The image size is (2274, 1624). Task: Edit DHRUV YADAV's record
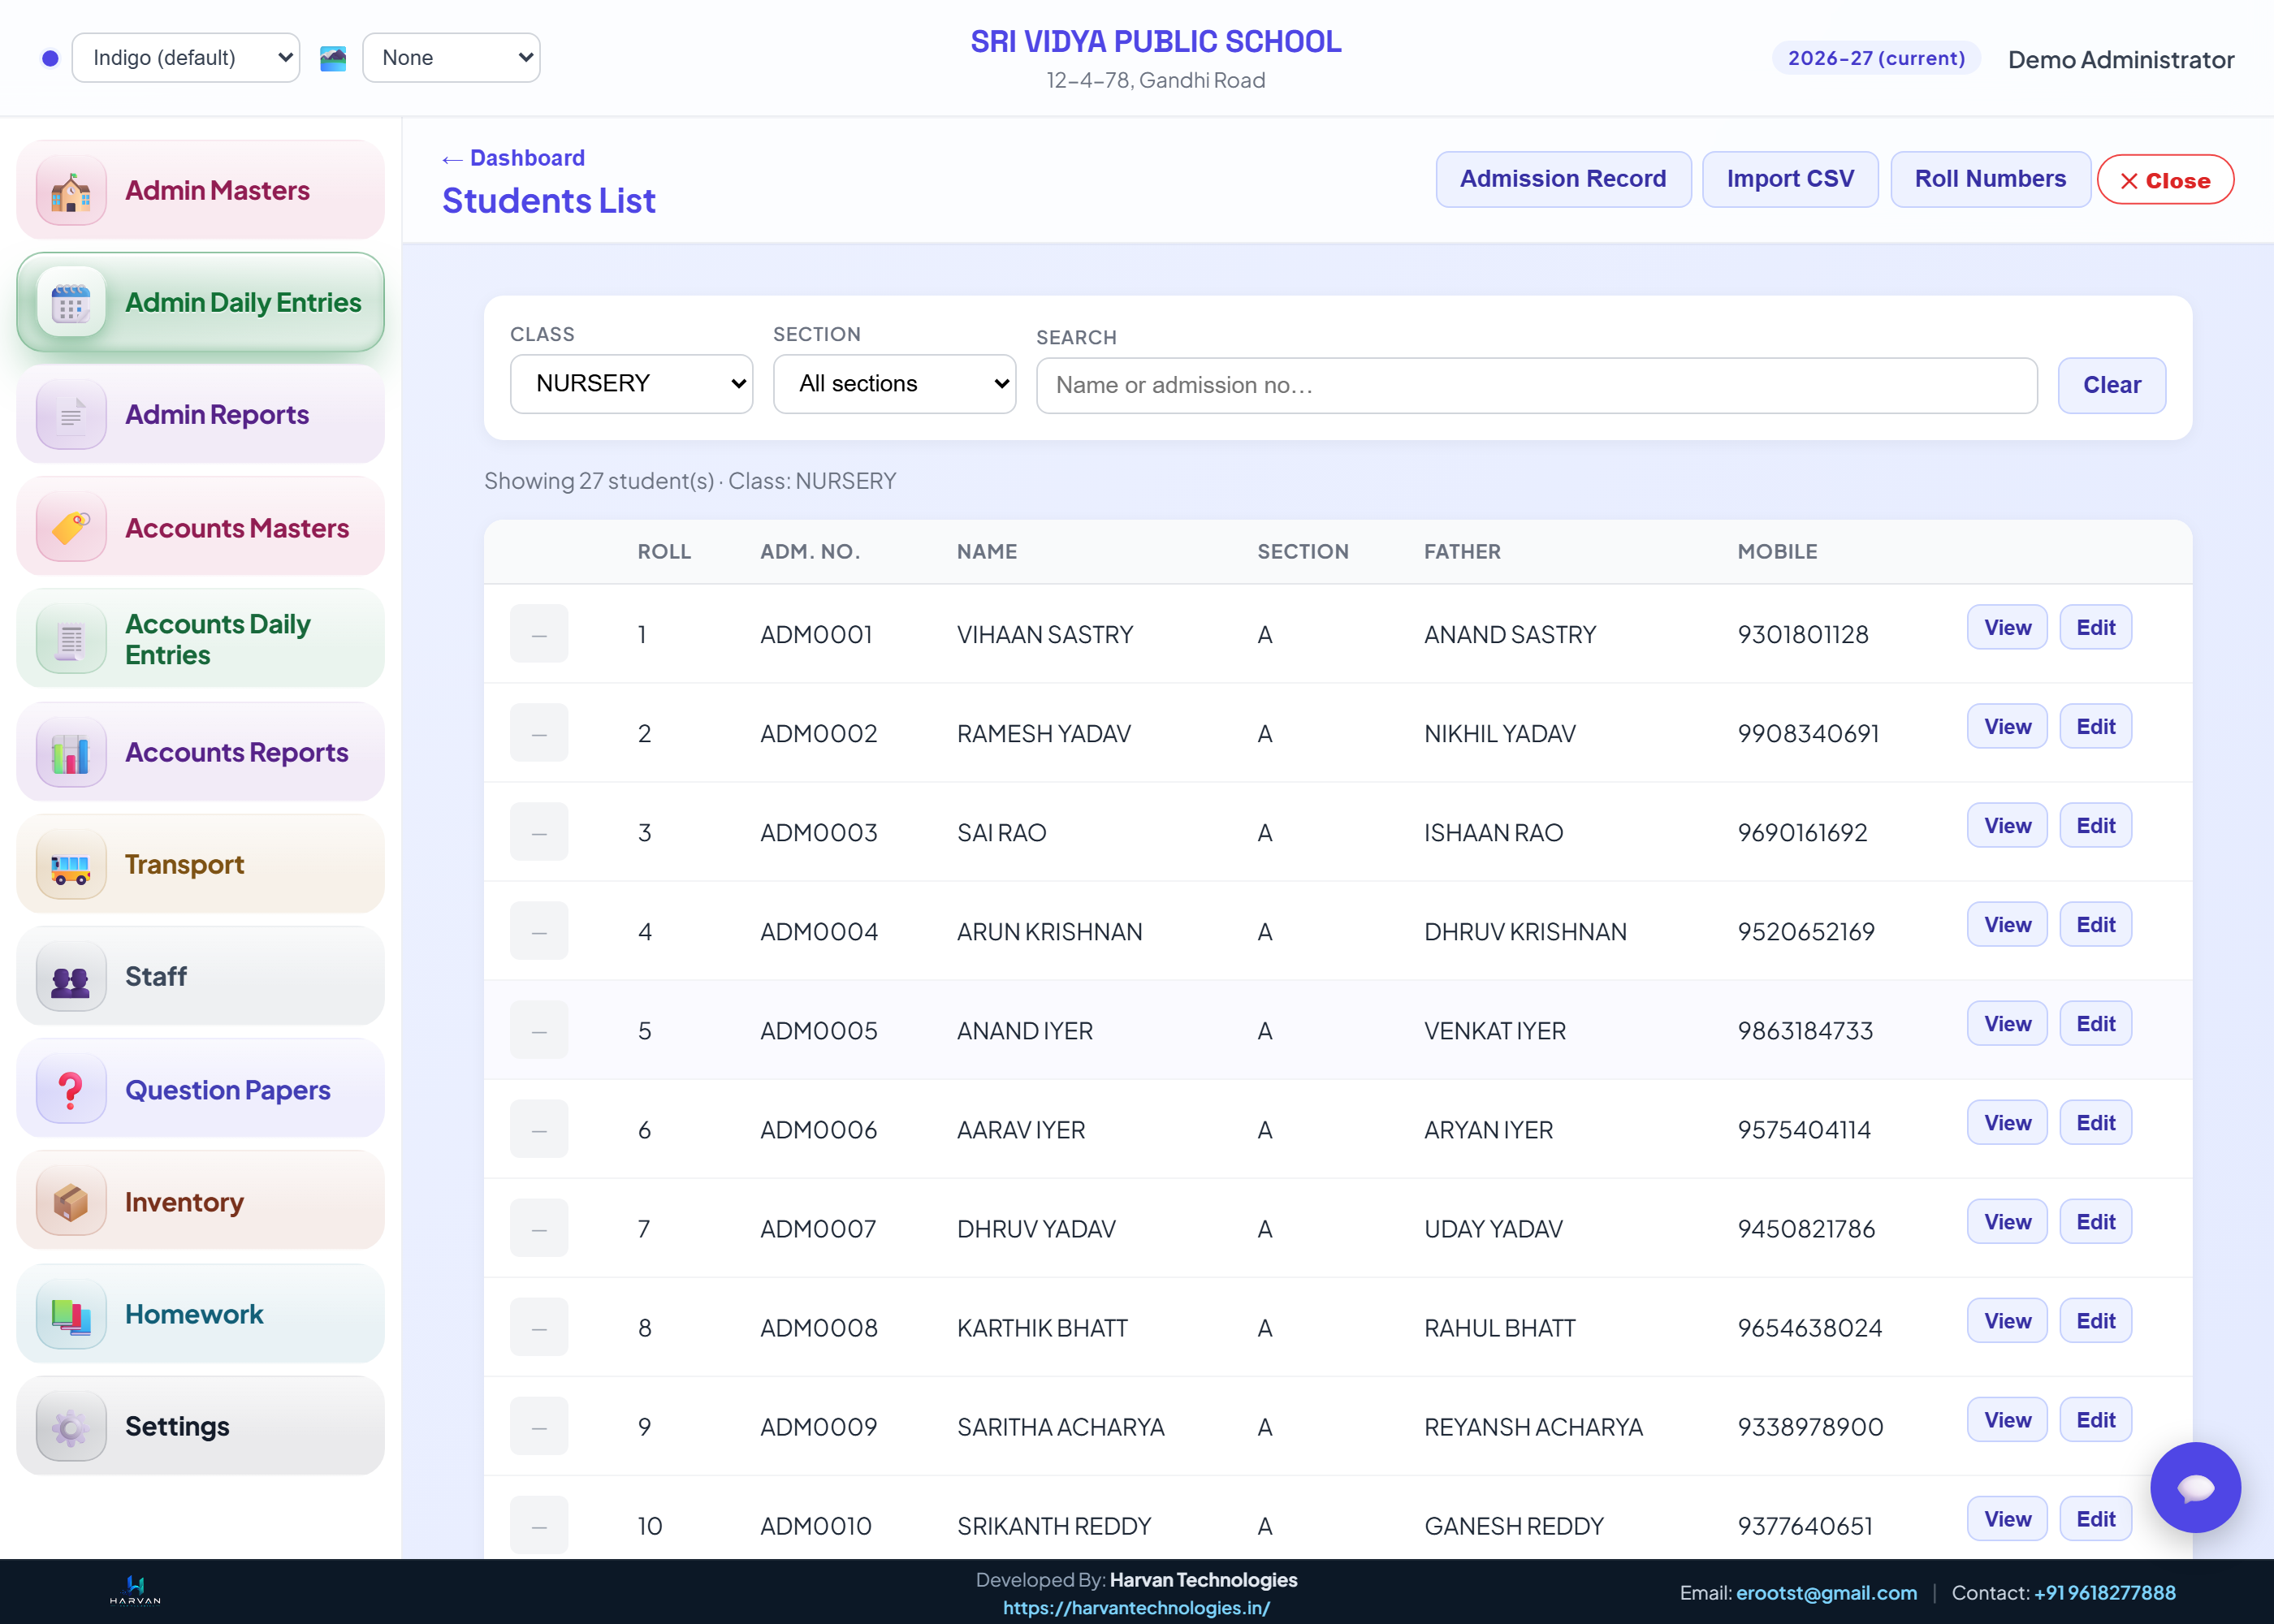(2095, 1221)
